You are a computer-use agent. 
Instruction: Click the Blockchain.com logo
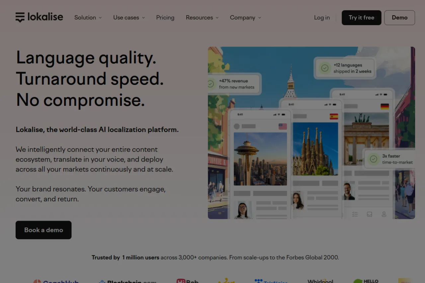pyautogui.click(x=128, y=281)
